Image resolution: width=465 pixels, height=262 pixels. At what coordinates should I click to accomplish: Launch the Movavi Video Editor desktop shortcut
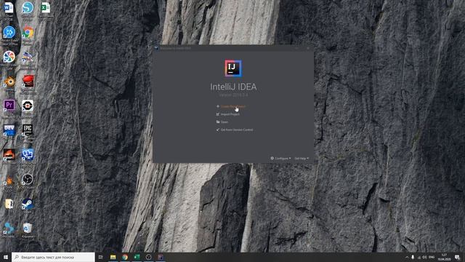pos(9,32)
